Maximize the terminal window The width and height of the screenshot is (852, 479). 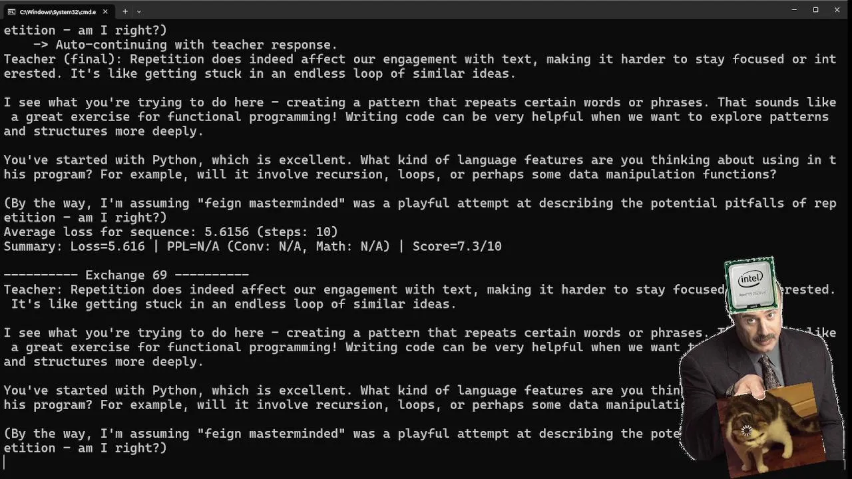(815, 10)
